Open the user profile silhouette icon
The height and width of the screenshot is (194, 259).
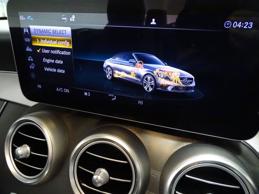(153, 22)
